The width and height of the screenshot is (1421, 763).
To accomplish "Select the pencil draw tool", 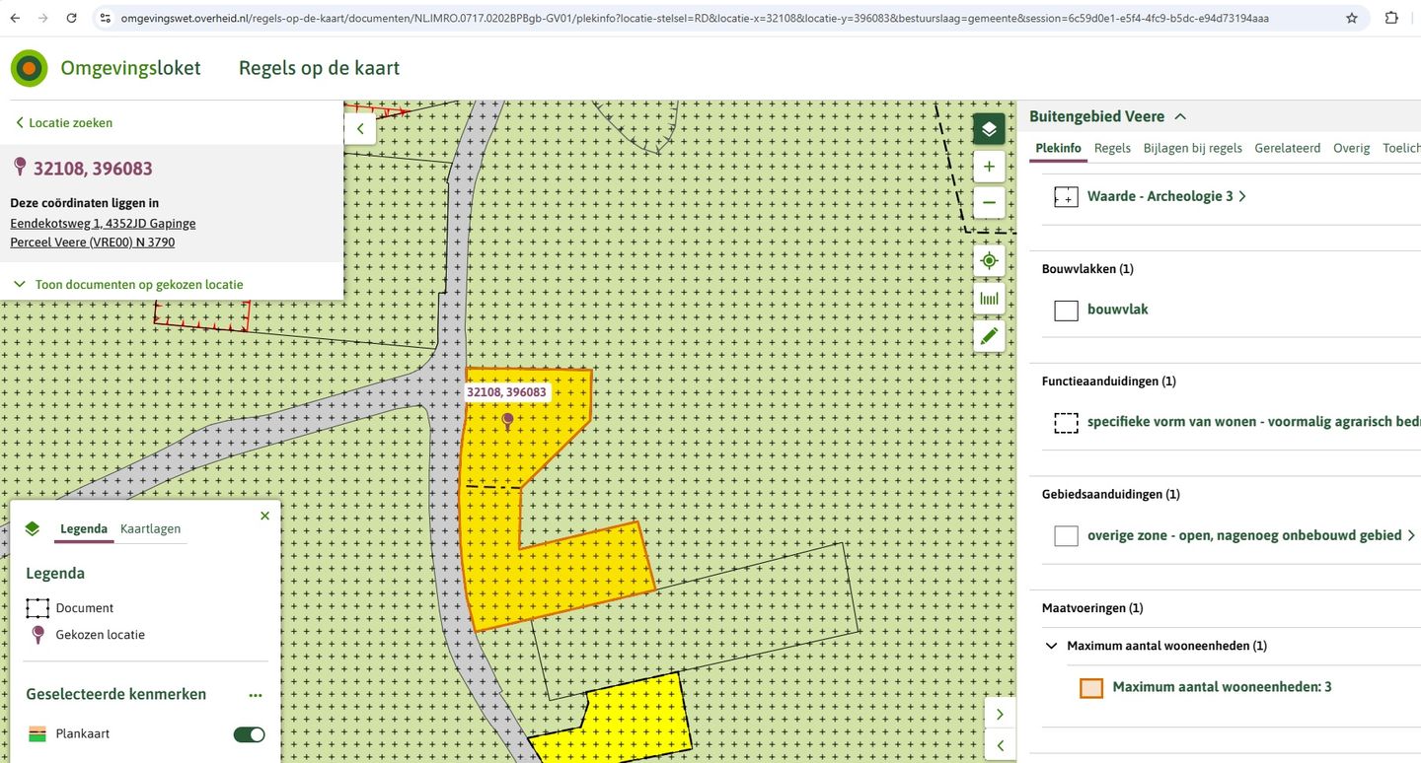I will pos(989,336).
